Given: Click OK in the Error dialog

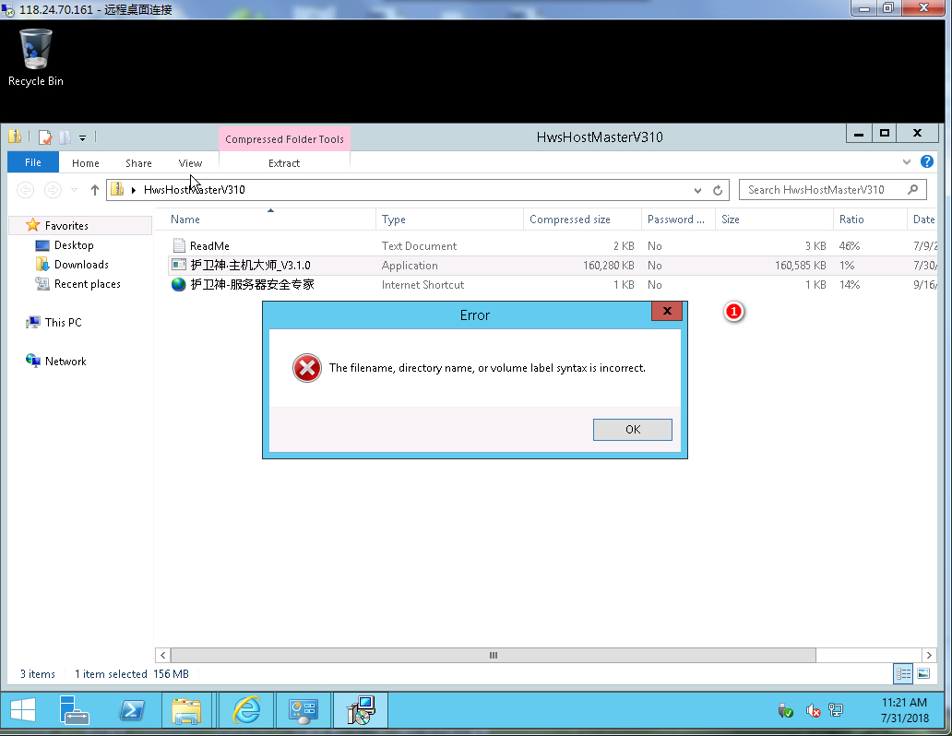Looking at the screenshot, I should (x=632, y=430).
